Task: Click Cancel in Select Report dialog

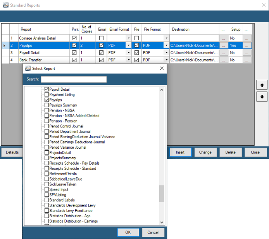Action: tap(153, 232)
